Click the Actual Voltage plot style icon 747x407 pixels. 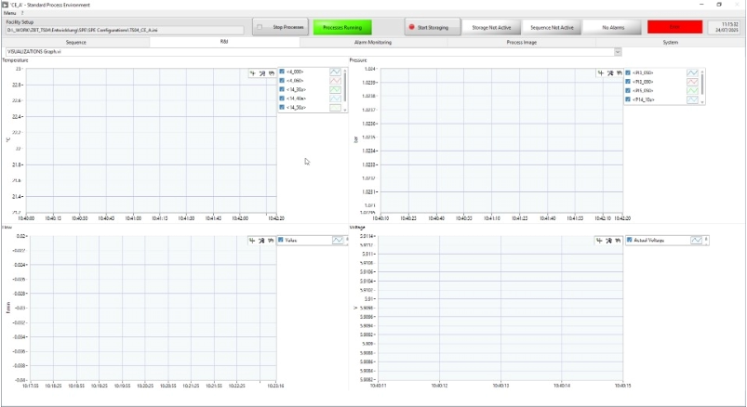(696, 241)
